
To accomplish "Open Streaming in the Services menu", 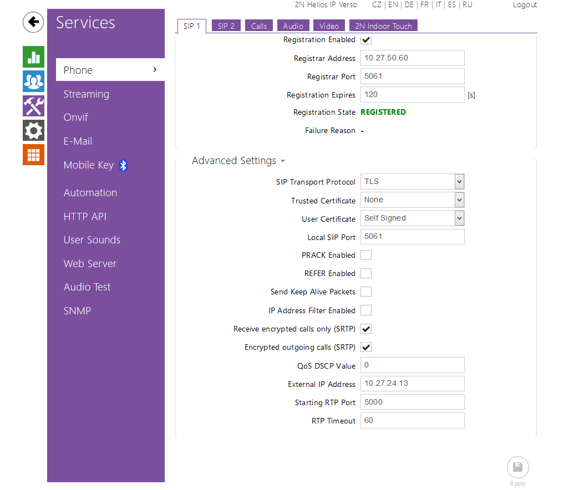I will pos(86,94).
